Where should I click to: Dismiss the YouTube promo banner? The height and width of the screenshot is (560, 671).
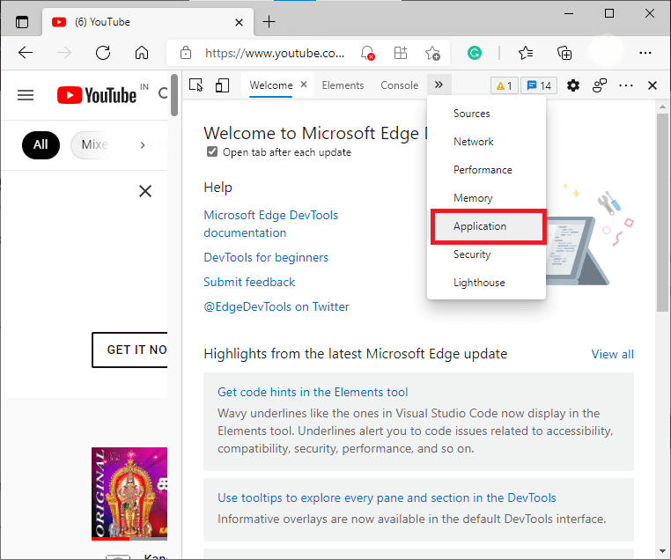coord(145,191)
